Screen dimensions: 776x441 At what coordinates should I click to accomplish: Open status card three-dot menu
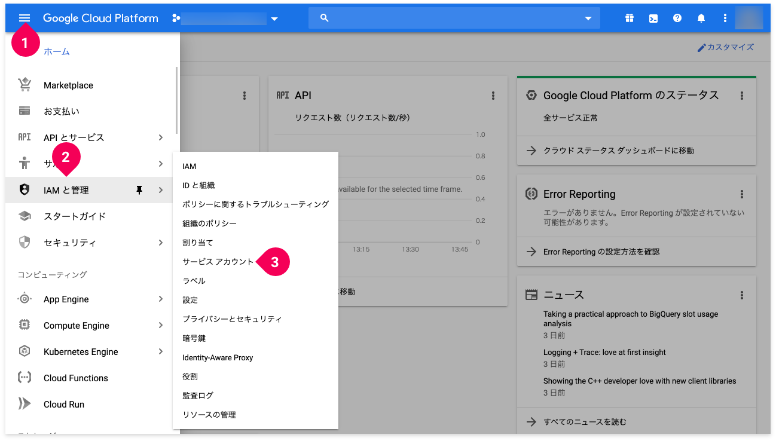coord(742,96)
